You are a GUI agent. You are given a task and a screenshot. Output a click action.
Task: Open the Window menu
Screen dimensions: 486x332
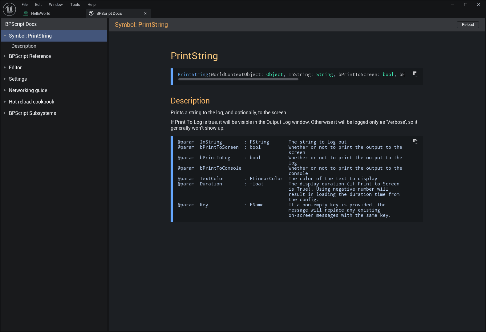pos(56,4)
